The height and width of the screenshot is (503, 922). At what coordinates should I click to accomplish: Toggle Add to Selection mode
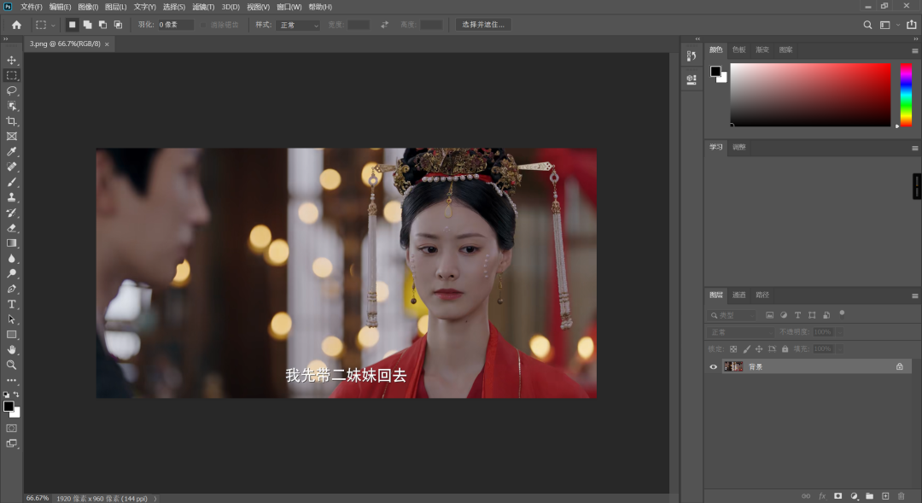pos(87,25)
